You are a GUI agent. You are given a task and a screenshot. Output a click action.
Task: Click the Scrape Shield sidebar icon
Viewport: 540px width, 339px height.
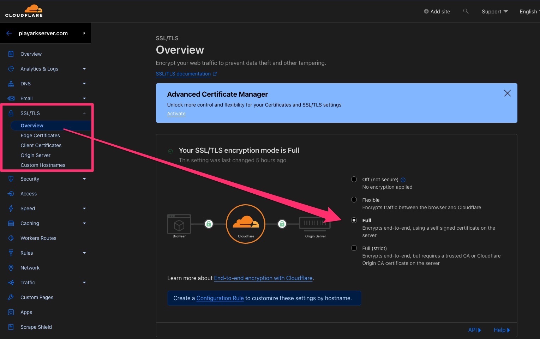[11, 327]
